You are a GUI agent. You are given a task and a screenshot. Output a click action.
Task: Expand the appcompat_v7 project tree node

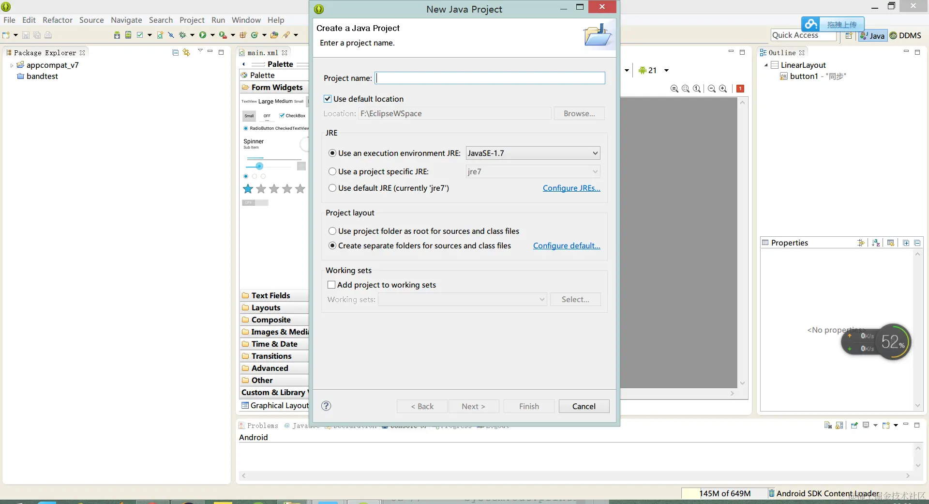pos(12,65)
